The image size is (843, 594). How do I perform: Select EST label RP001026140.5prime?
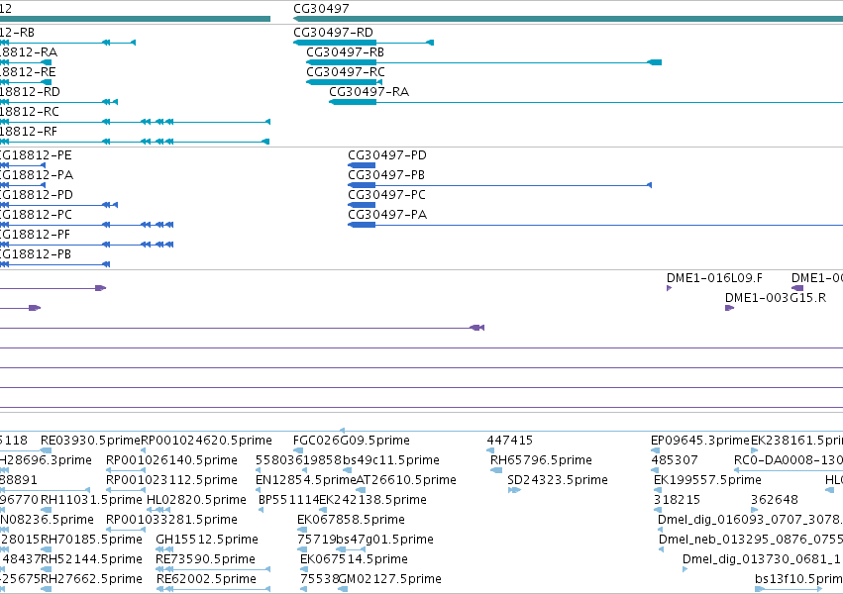pos(171,460)
